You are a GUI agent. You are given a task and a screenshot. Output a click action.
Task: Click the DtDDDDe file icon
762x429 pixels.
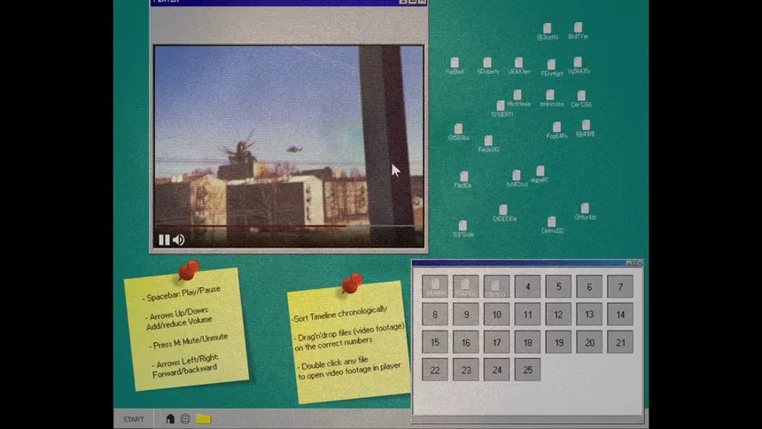[x=504, y=211]
